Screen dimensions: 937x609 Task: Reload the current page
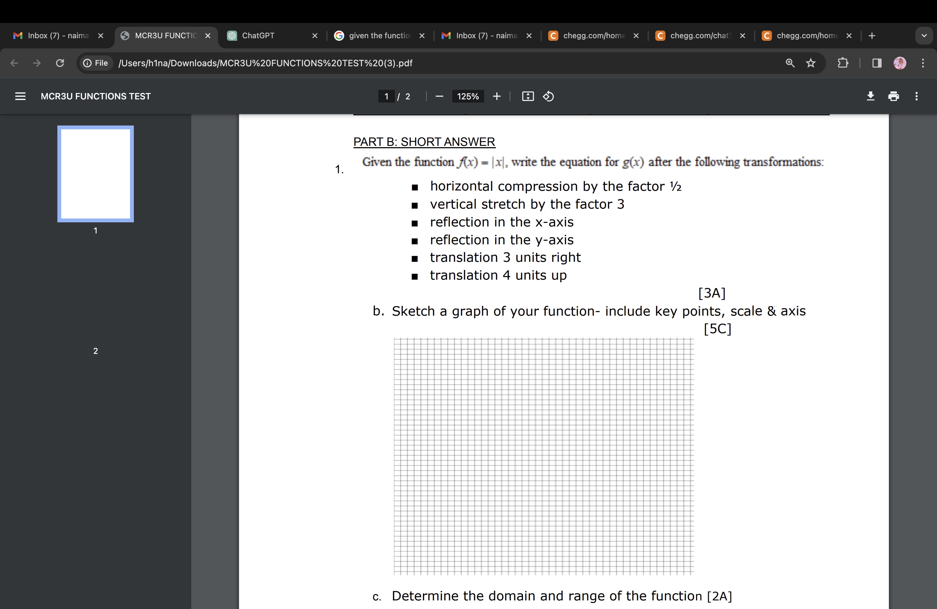pyautogui.click(x=60, y=63)
